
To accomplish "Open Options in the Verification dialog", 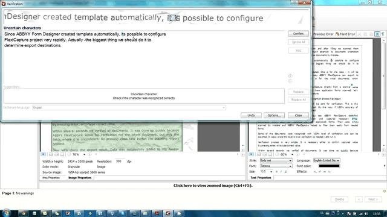I will click(x=274, y=115).
